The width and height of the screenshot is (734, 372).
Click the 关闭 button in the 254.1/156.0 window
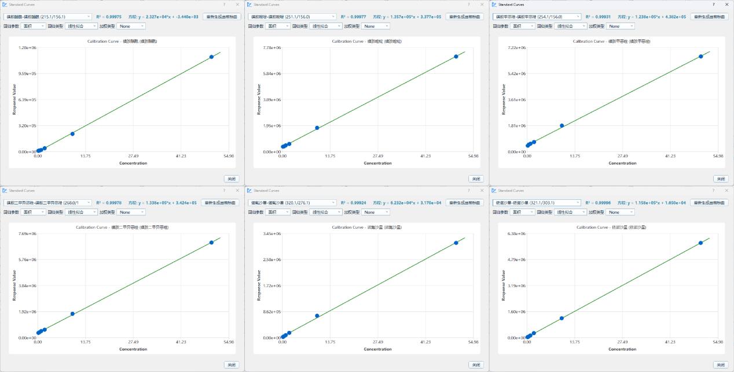click(x=720, y=178)
